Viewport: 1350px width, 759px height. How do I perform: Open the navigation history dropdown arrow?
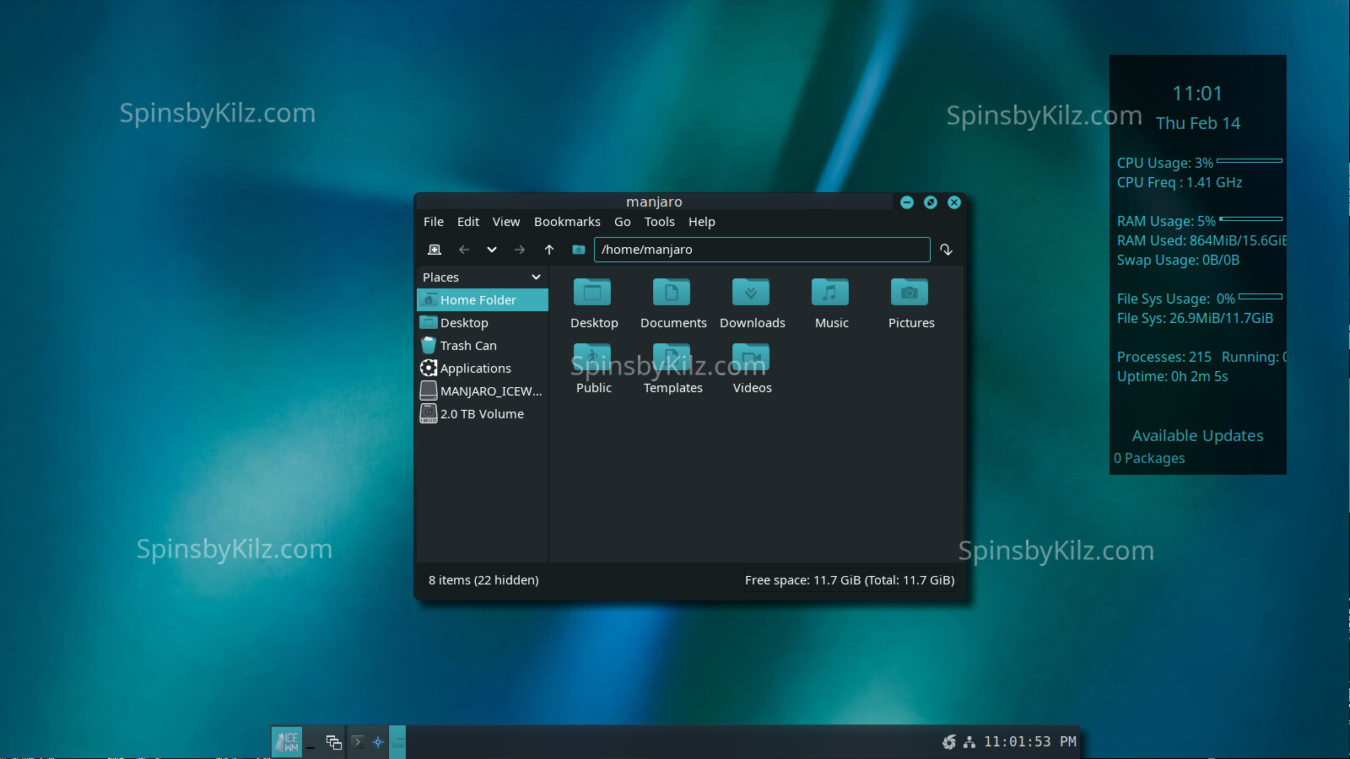click(492, 250)
